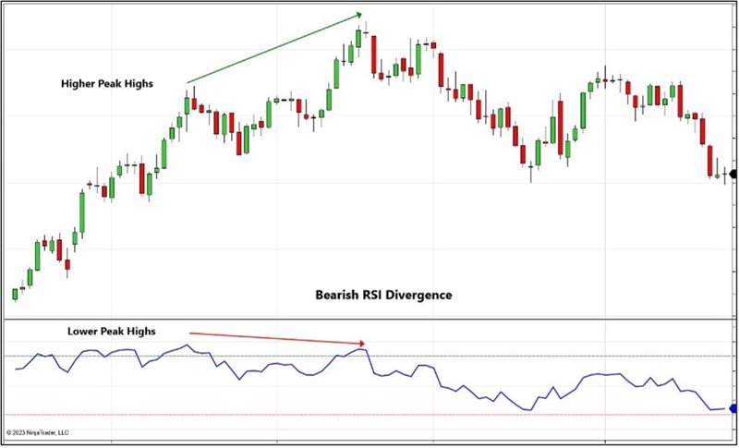
Task: Click the "Lower Peak Highs" label
Action: 111,332
